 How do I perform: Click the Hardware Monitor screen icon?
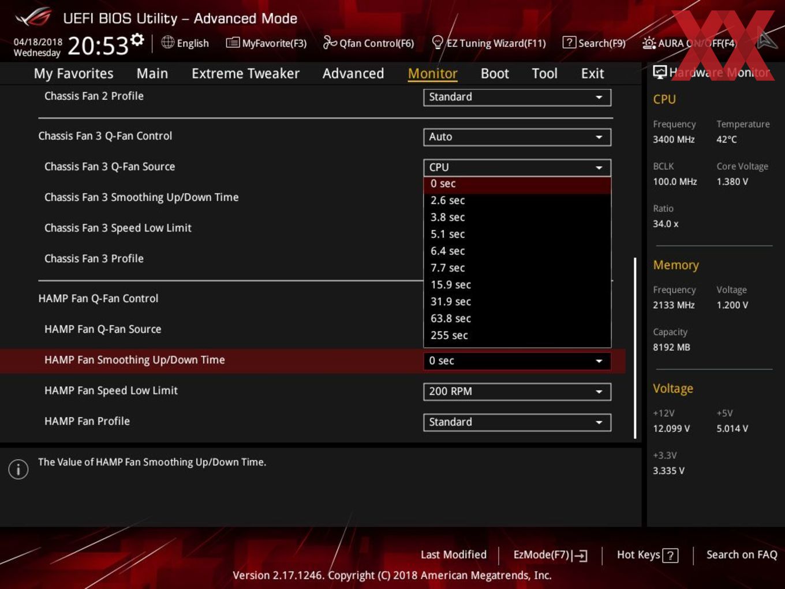(660, 72)
